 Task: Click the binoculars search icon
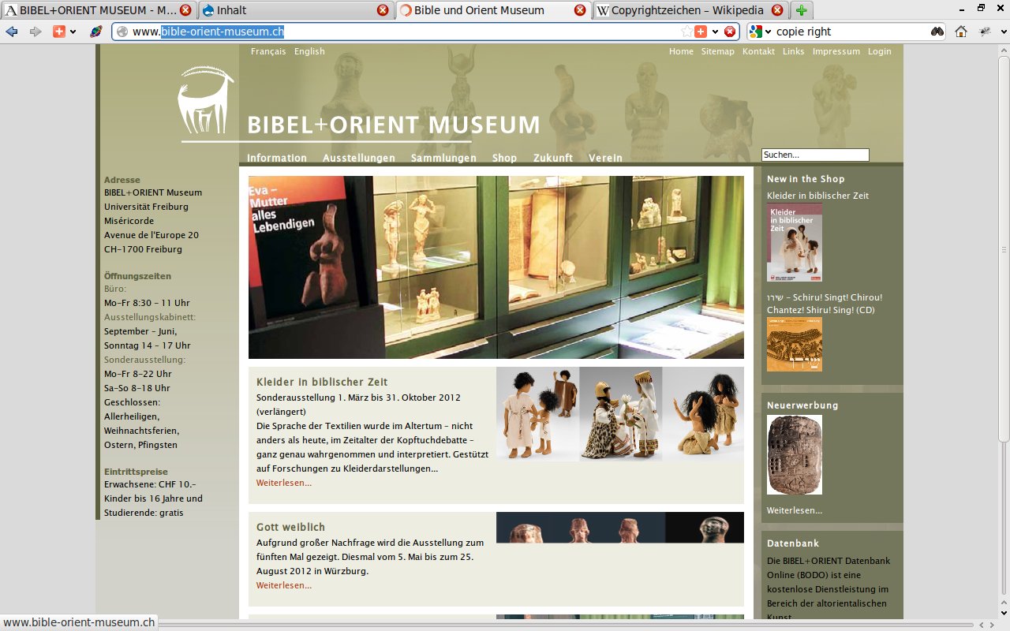pyautogui.click(x=937, y=32)
